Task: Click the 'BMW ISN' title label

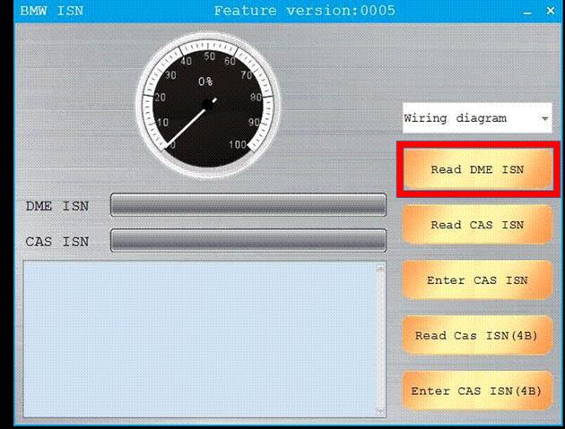Action: tap(51, 11)
